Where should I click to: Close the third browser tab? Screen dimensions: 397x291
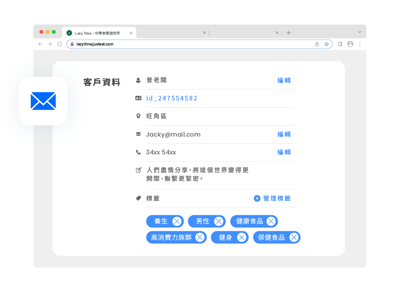[x=277, y=33]
